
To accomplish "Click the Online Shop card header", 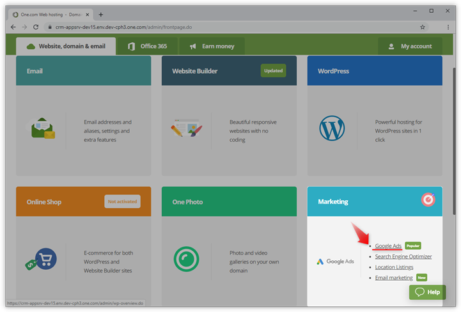I will point(84,201).
